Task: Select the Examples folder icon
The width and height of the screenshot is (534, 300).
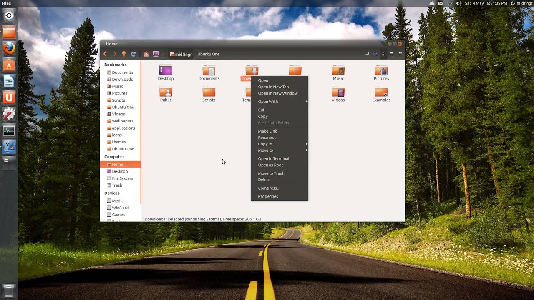Action: [x=381, y=92]
